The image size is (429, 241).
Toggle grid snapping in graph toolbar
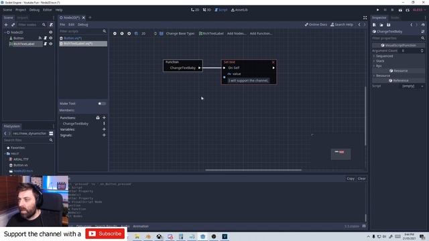point(136,33)
